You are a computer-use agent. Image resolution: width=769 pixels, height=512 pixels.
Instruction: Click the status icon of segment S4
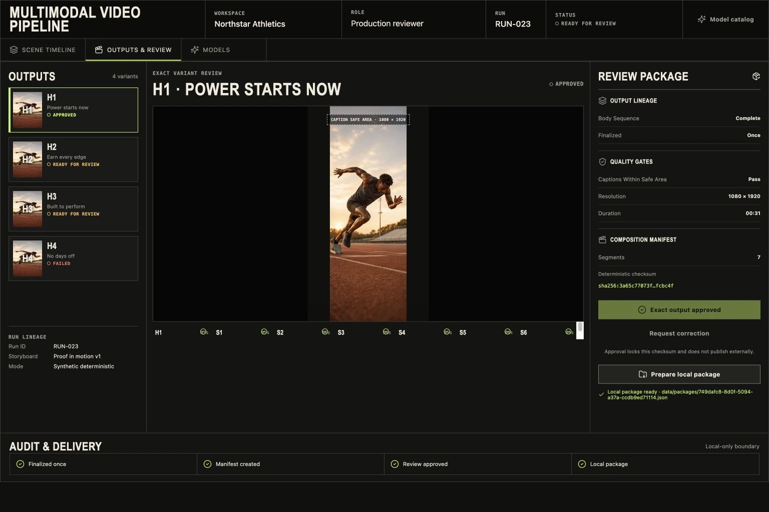(448, 332)
